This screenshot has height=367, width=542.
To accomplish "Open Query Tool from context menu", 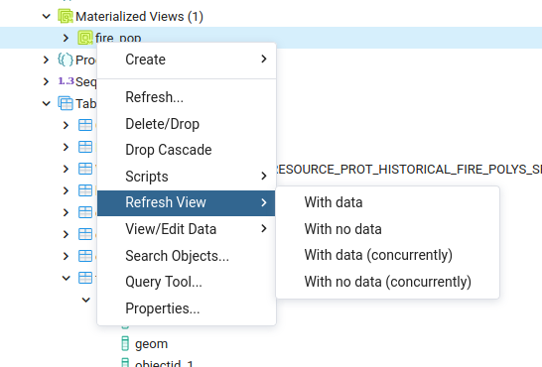I will pos(187,282).
